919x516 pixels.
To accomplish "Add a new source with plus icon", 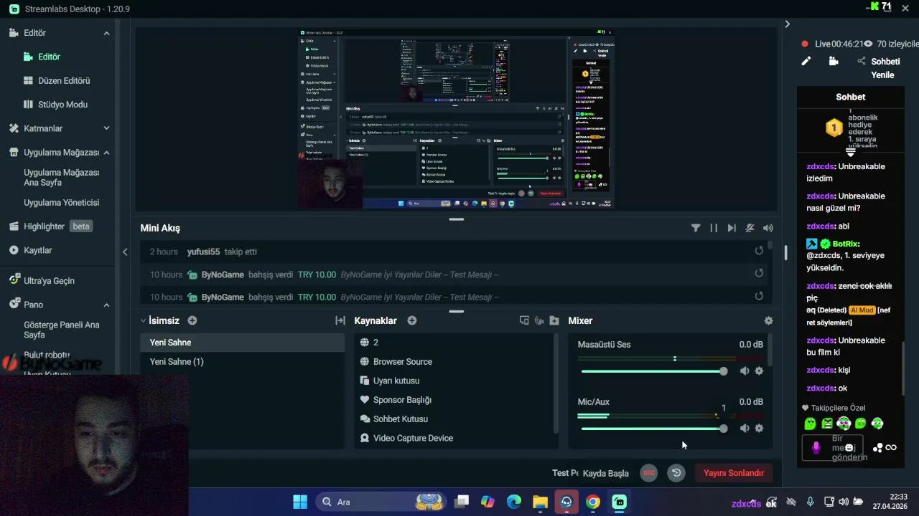I will point(412,320).
